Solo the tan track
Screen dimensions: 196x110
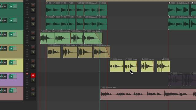click(33, 52)
